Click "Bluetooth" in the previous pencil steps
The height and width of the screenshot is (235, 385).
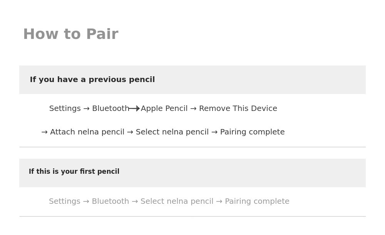pyautogui.click(x=110, y=109)
